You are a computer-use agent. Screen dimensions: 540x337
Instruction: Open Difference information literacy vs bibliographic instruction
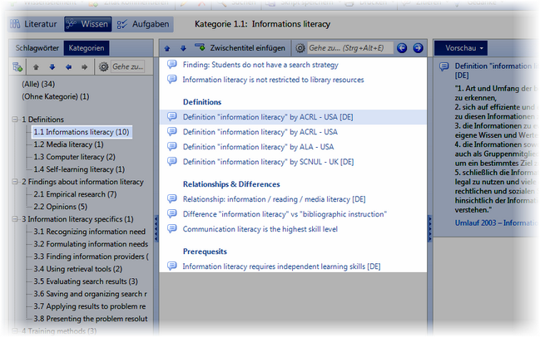point(285,214)
